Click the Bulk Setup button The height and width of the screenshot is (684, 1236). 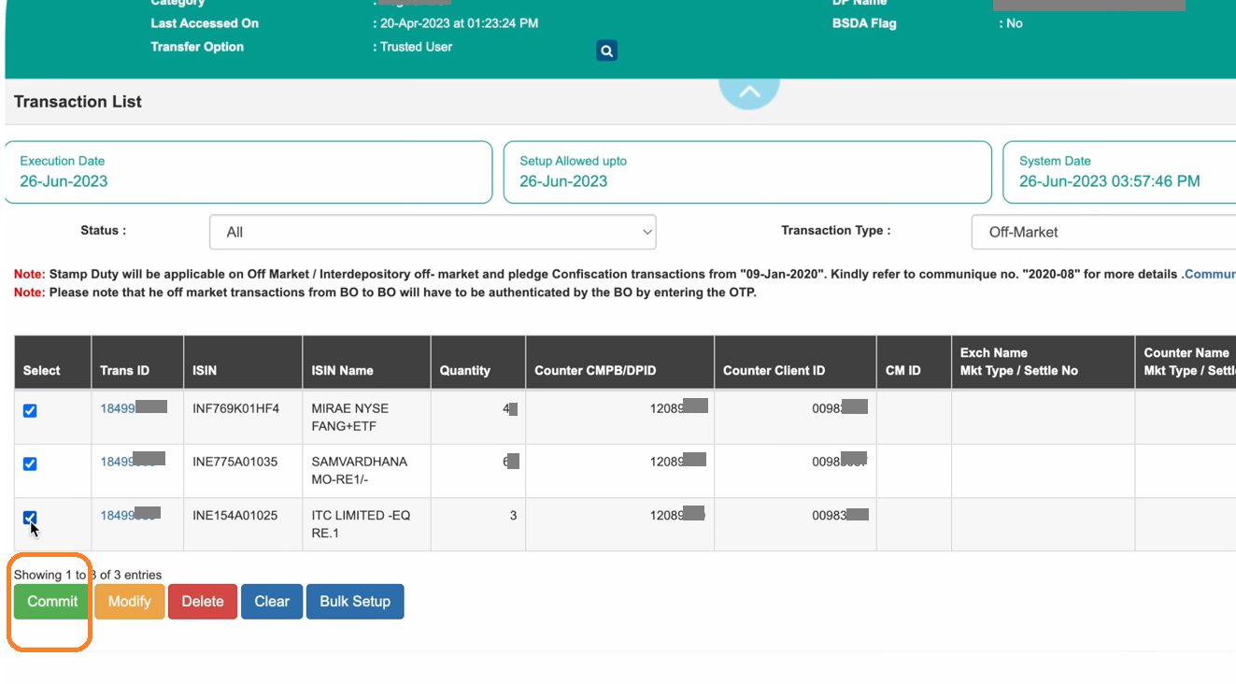(354, 602)
